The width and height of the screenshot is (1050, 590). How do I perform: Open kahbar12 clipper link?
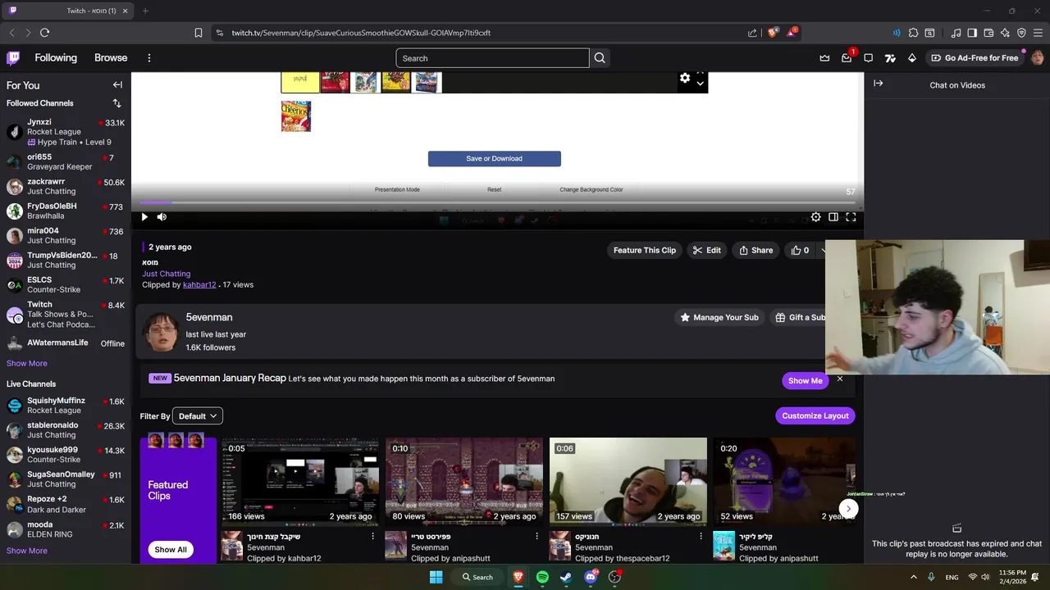199,284
